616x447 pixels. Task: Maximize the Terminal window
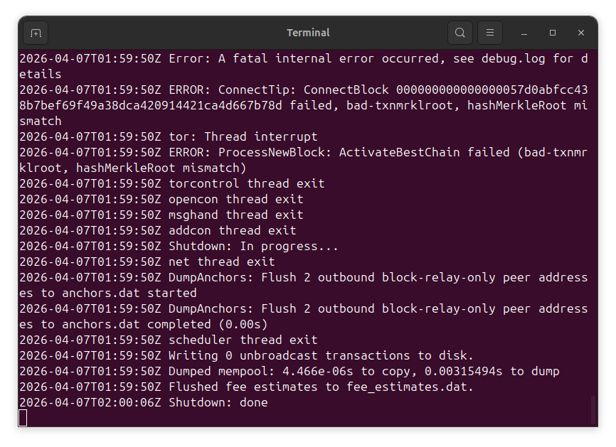click(x=553, y=33)
